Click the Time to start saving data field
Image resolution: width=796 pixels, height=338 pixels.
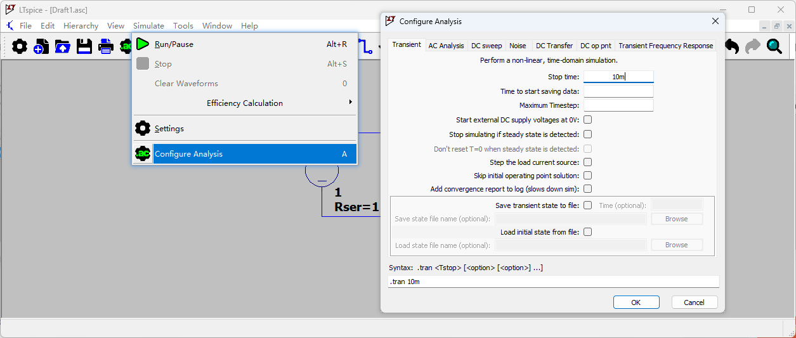tap(618, 91)
